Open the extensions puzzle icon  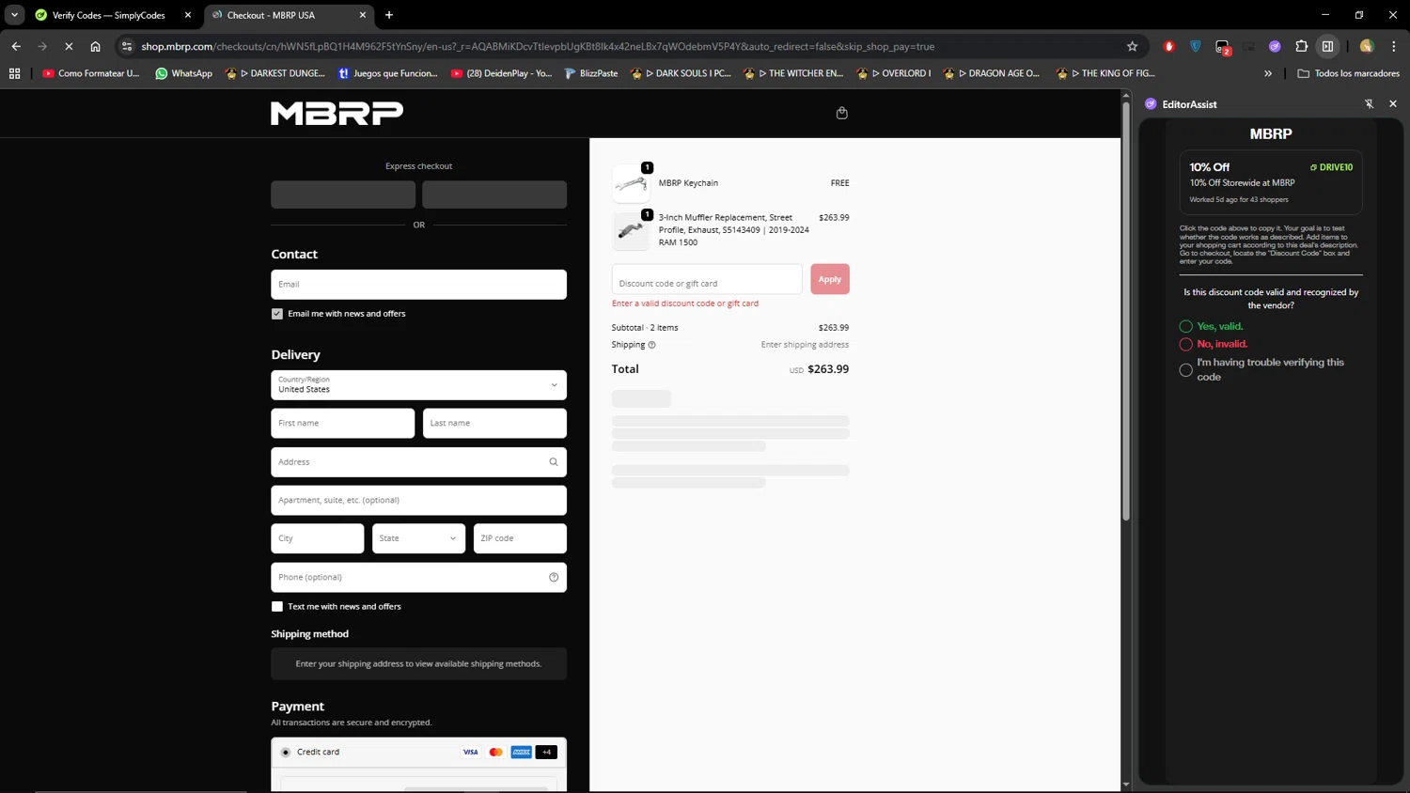[x=1301, y=46]
